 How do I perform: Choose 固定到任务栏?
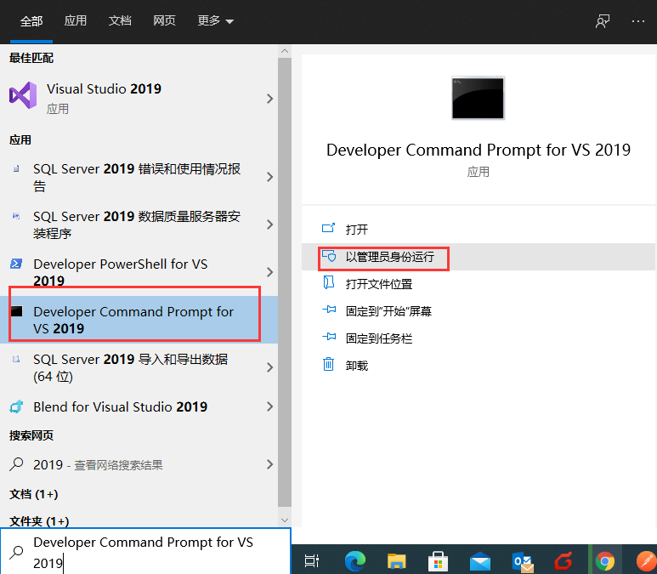pyautogui.click(x=479, y=338)
